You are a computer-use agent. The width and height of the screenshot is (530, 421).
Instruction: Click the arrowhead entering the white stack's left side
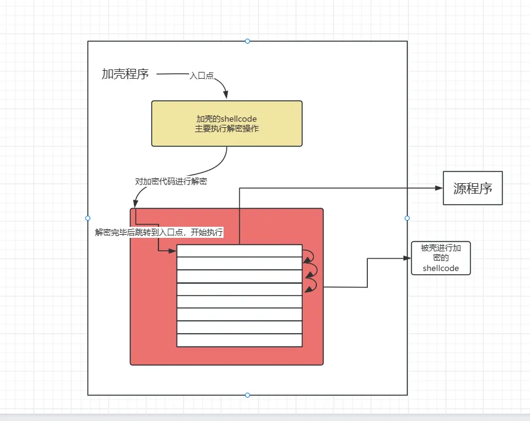[x=173, y=251]
